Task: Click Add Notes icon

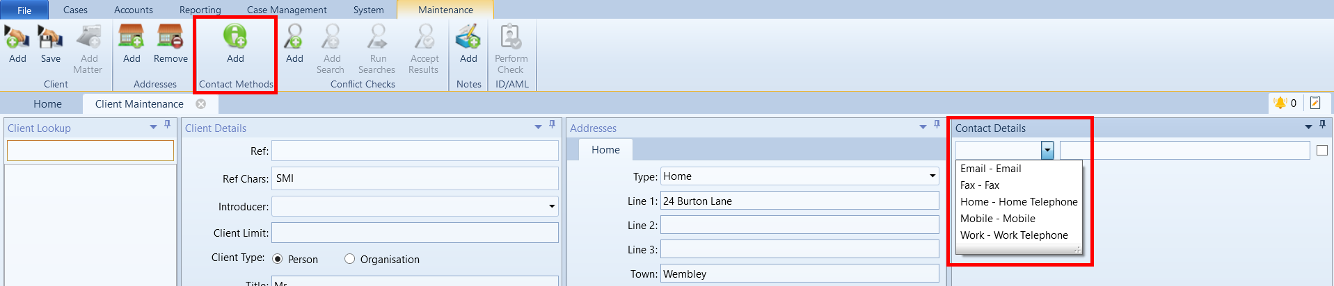Action: click(x=468, y=36)
